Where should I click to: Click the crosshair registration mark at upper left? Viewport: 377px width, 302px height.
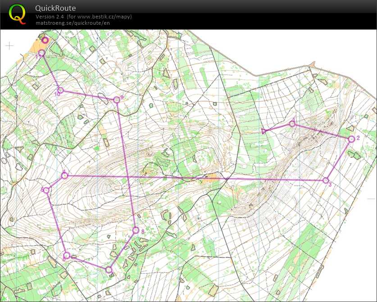[9, 45]
